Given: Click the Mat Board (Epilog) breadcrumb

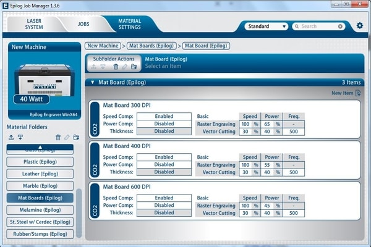Looking at the screenshot, I should click(206, 46).
